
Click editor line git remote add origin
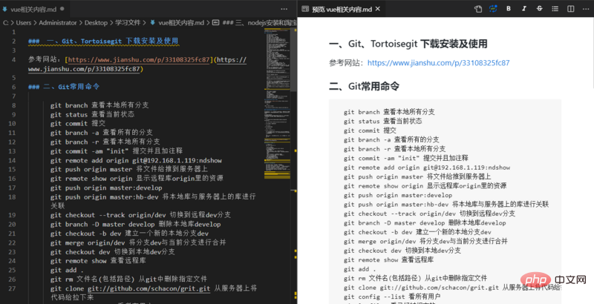136,160
